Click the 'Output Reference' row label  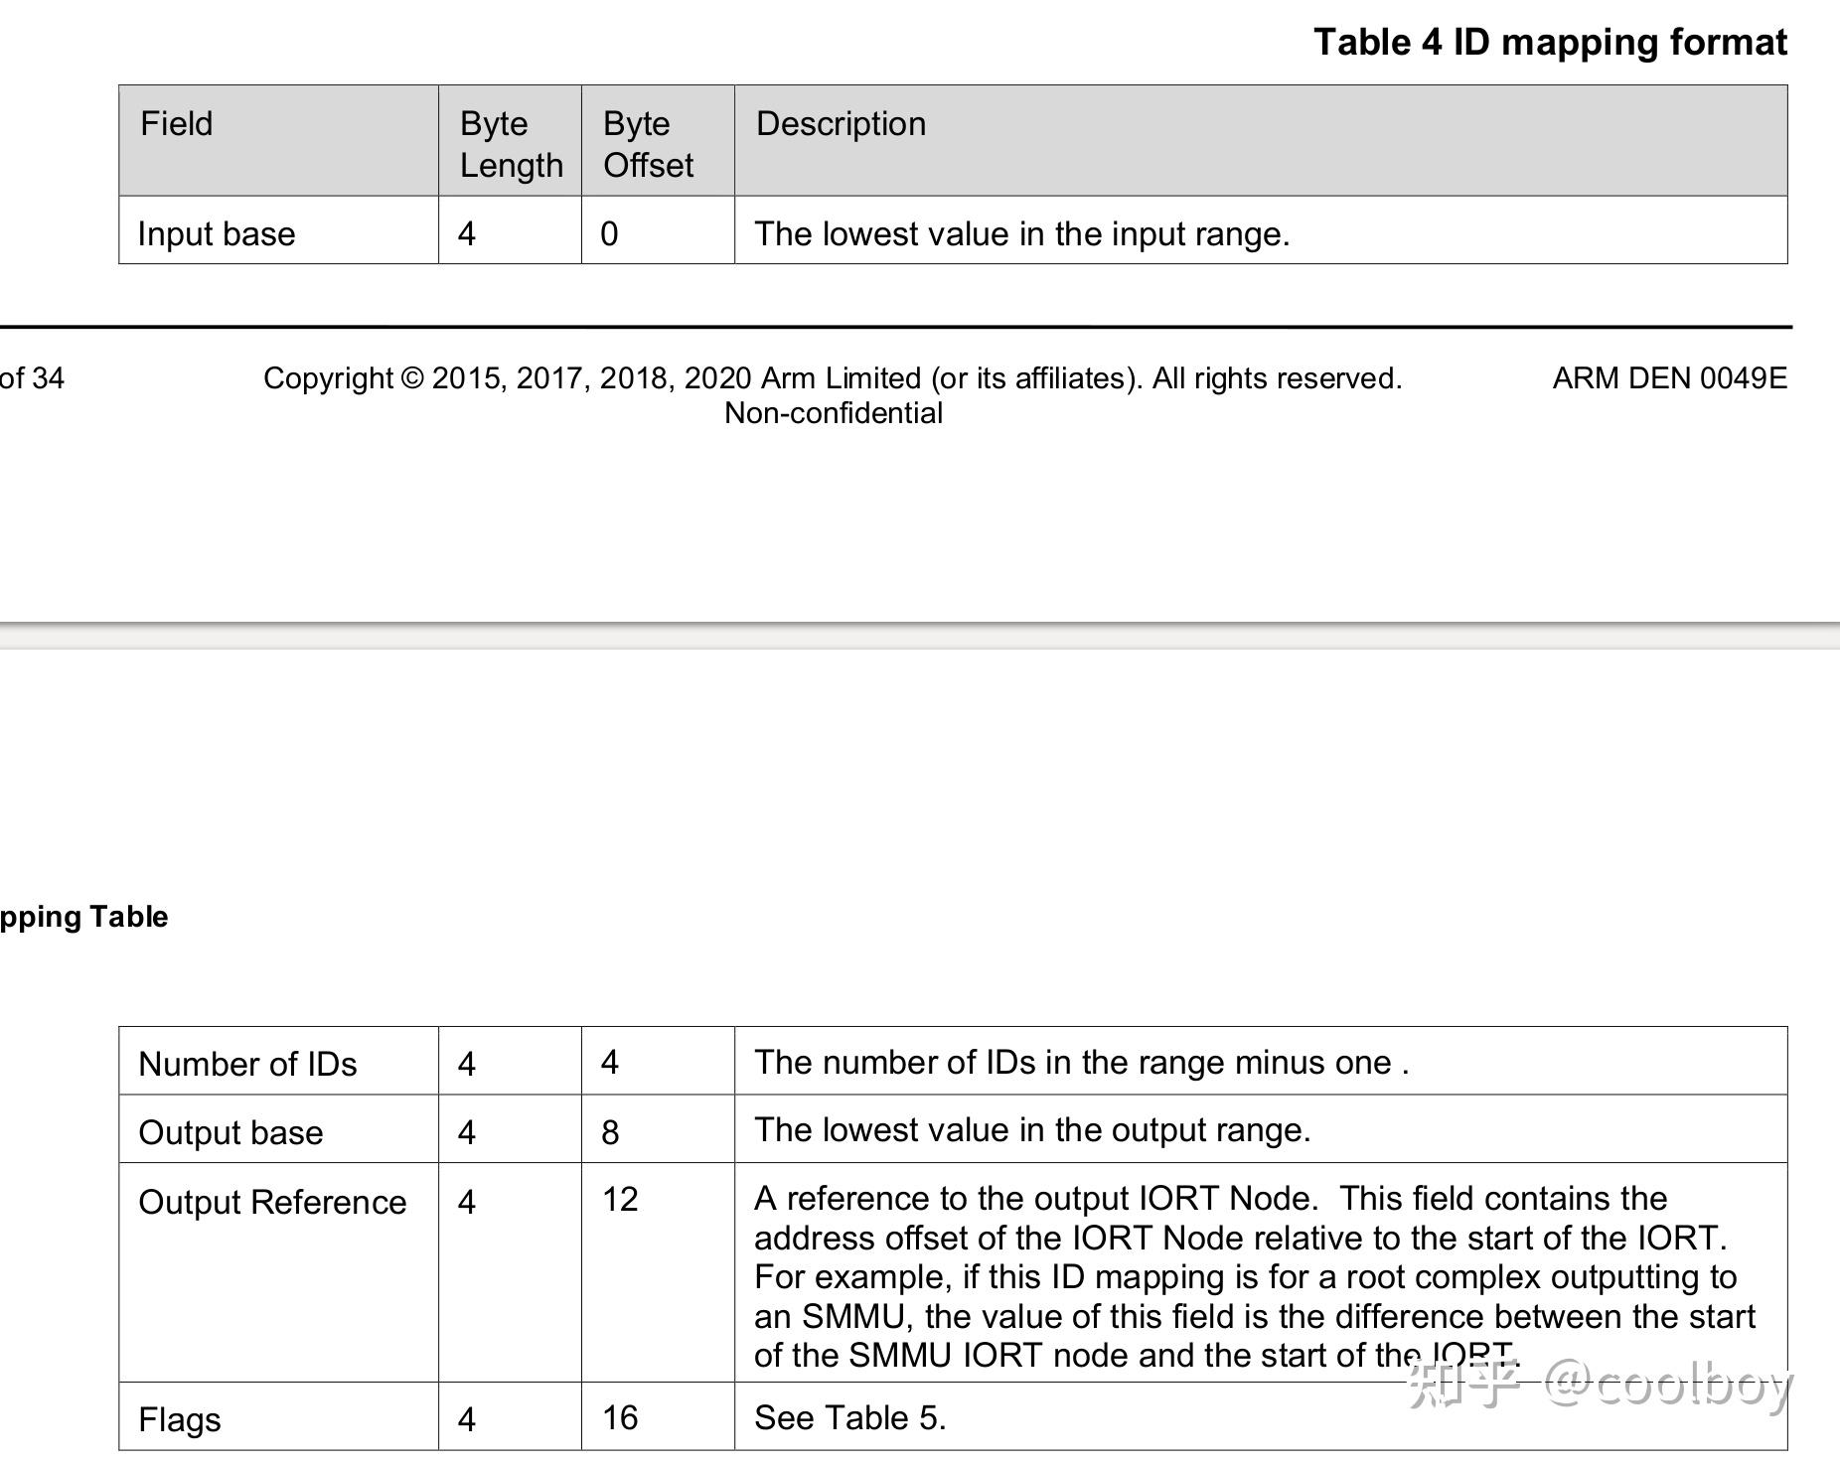(x=271, y=1202)
